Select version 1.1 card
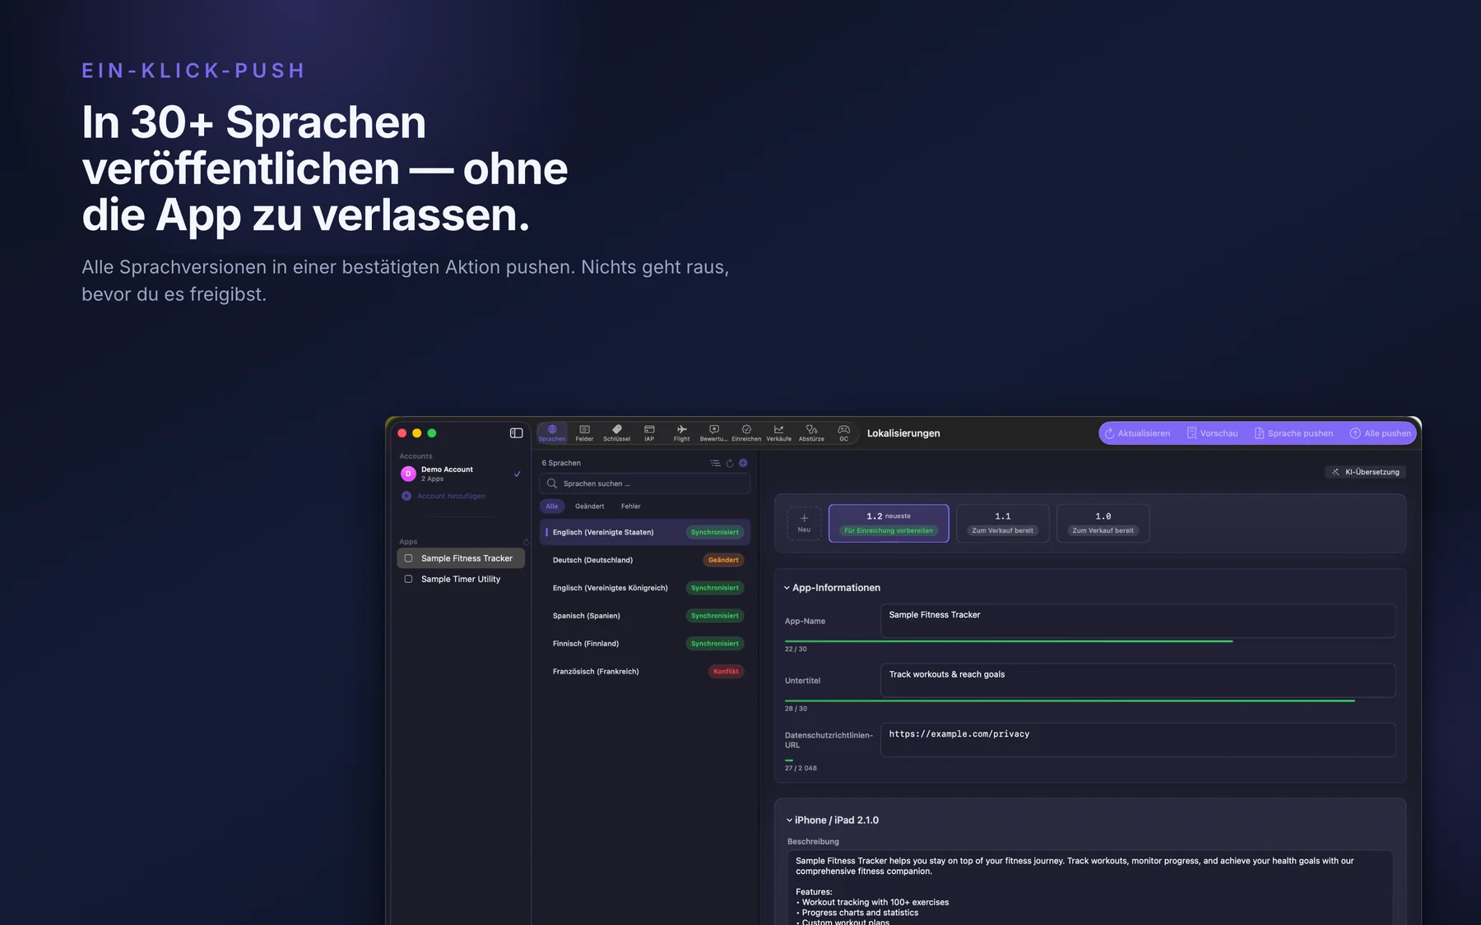Image resolution: width=1481 pixels, height=925 pixels. pos(1002,524)
